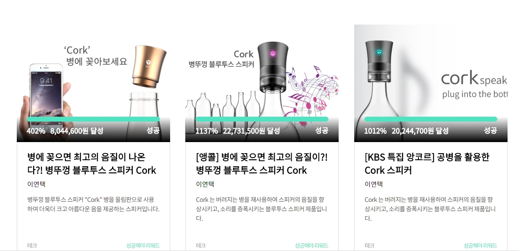Open the corkspeaker plug into bottle thumbnail
This screenshot has width=519, height=251.
pos(431,83)
